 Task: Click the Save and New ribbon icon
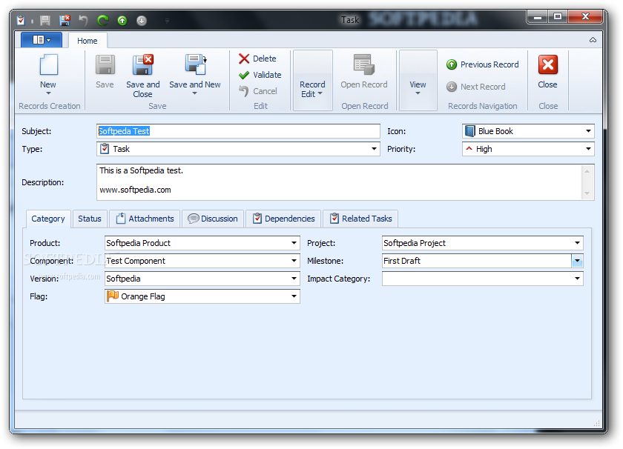196,65
